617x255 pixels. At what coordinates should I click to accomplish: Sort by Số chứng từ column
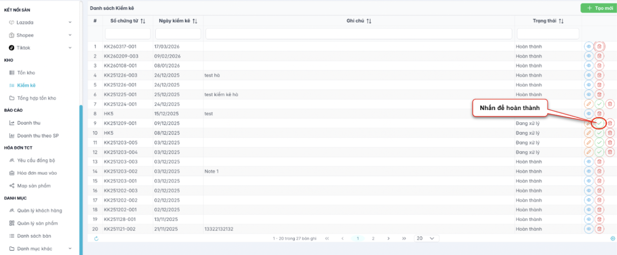click(143, 21)
